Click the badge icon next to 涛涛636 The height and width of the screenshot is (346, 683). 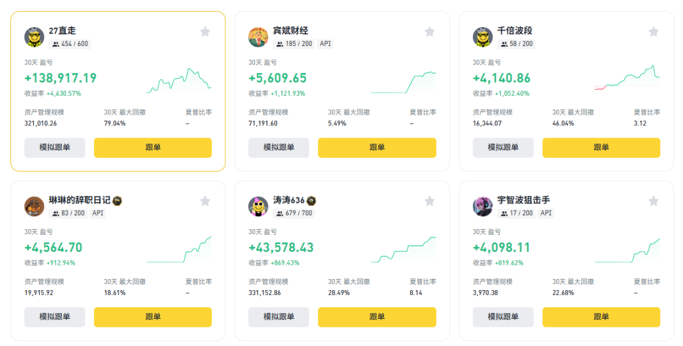click(311, 201)
